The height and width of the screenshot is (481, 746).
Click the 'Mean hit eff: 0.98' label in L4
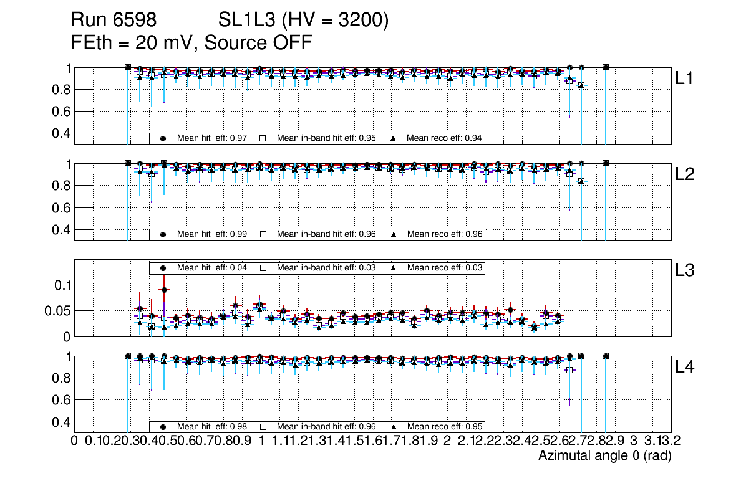click(x=212, y=427)
